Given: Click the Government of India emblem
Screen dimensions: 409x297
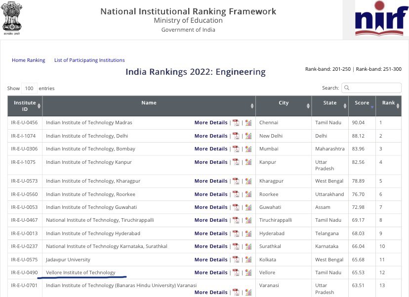Looking at the screenshot, I should [11, 18].
